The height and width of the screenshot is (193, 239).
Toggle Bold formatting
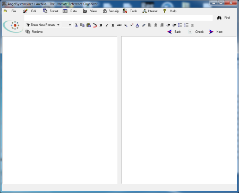pos(101,25)
